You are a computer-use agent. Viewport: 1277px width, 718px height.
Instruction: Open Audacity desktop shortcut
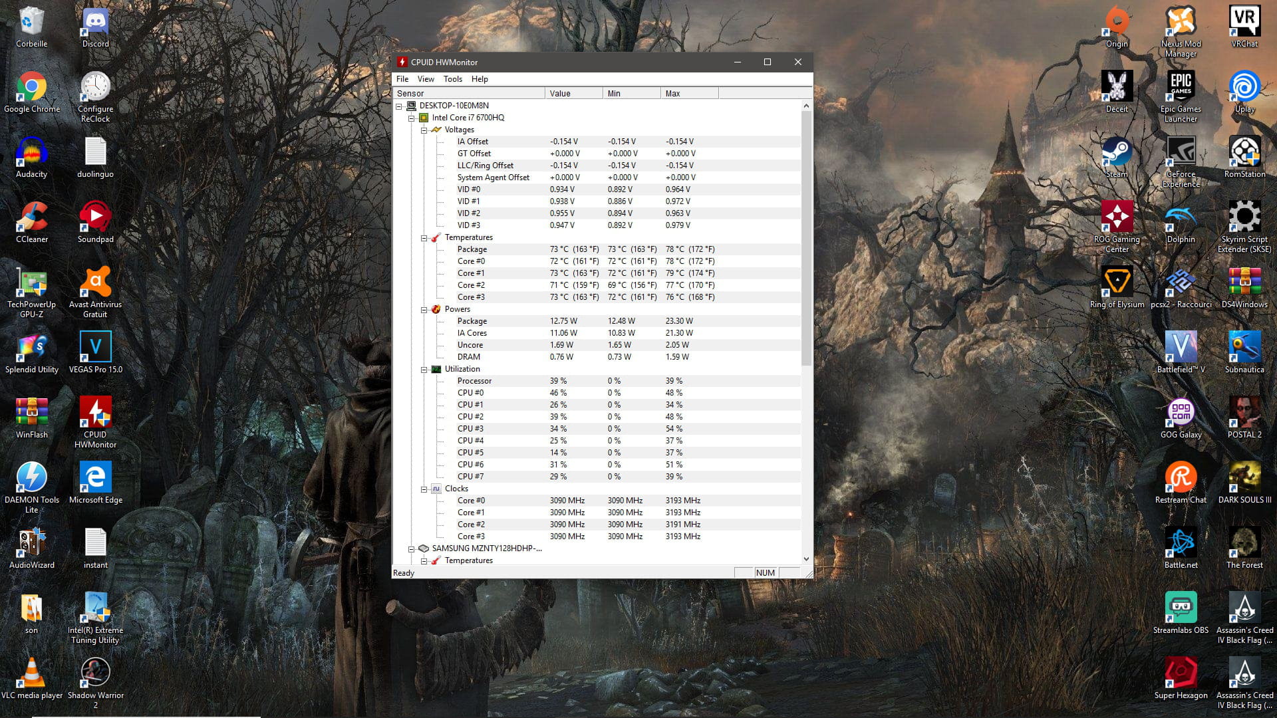click(32, 158)
